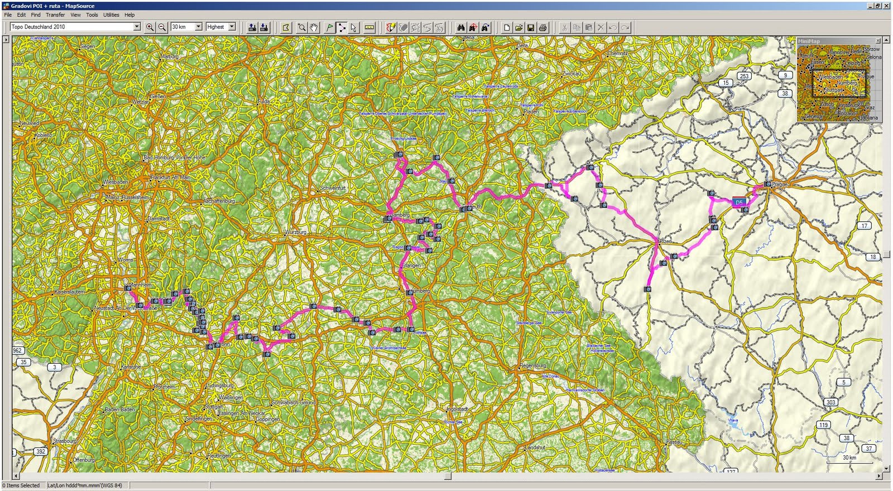The height and width of the screenshot is (491, 893).
Task: Click the "Prague" city label
Action: point(780,184)
